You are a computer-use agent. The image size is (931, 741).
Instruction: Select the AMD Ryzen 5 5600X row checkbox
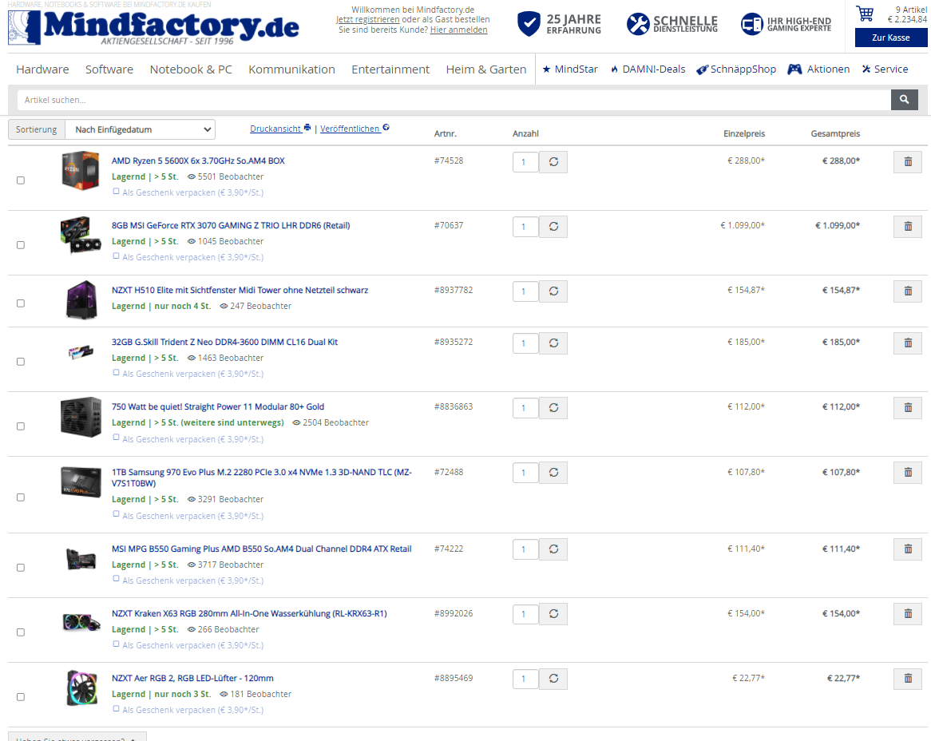click(x=21, y=180)
